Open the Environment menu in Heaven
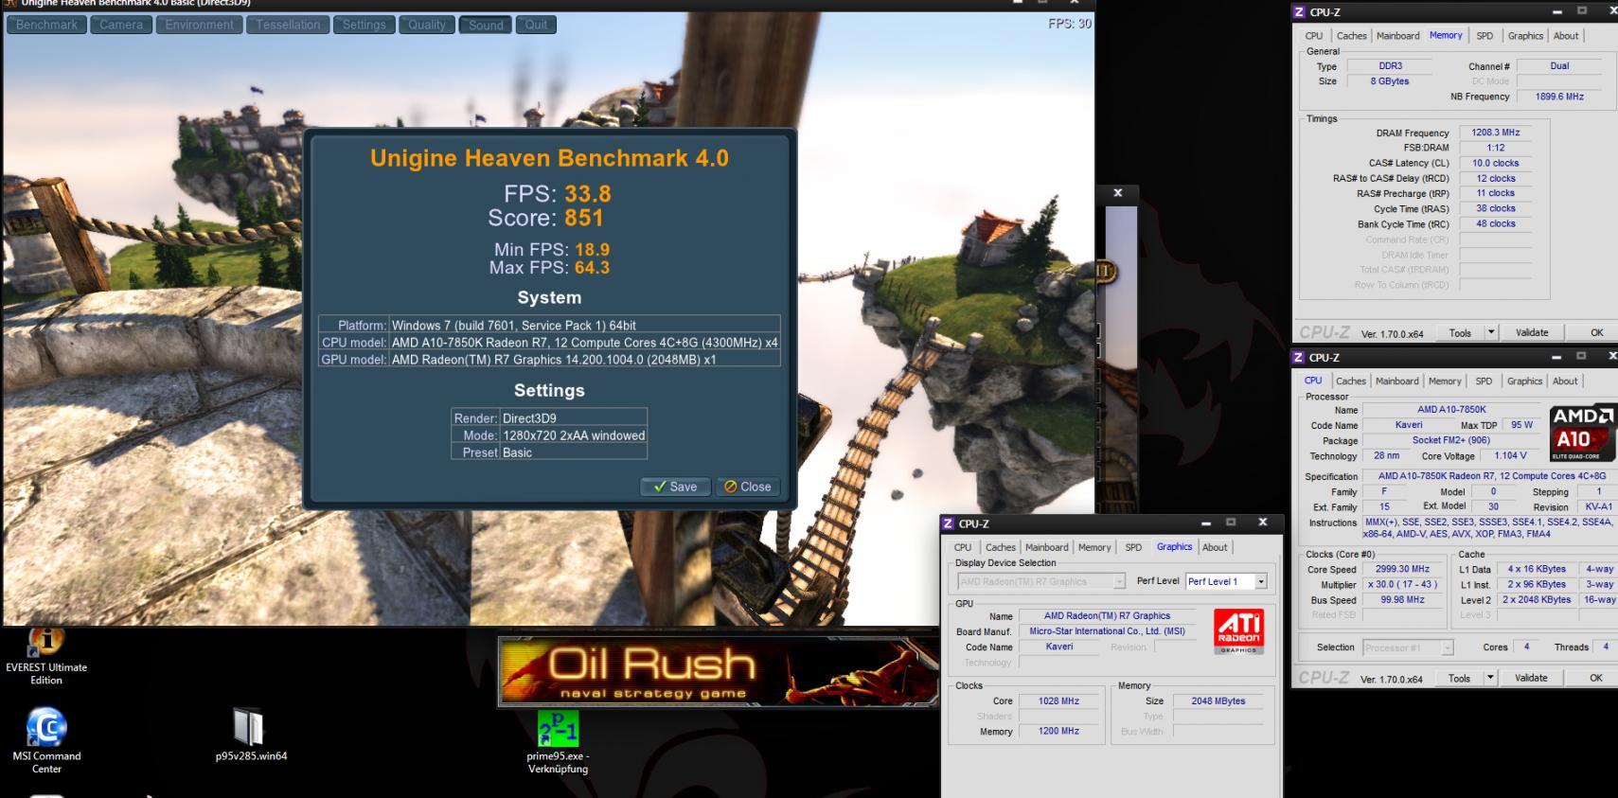This screenshot has height=798, width=1618. (199, 25)
